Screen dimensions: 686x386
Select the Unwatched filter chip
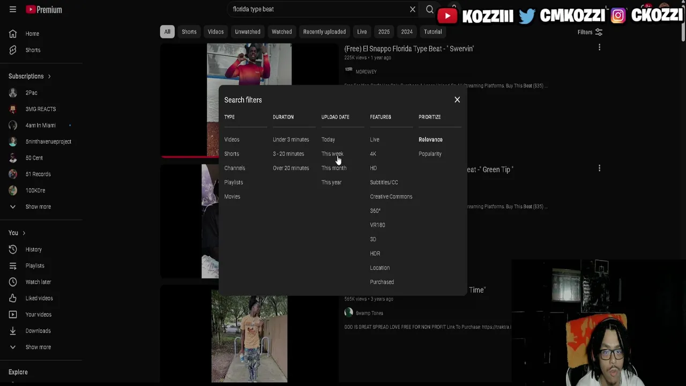point(248,32)
